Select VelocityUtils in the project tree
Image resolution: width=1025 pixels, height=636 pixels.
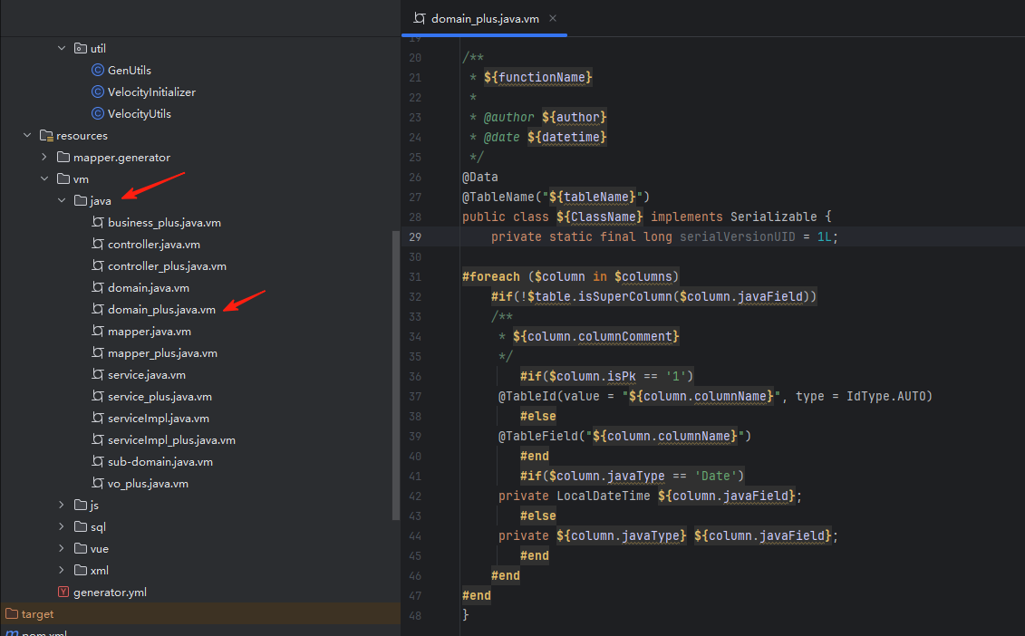click(140, 114)
